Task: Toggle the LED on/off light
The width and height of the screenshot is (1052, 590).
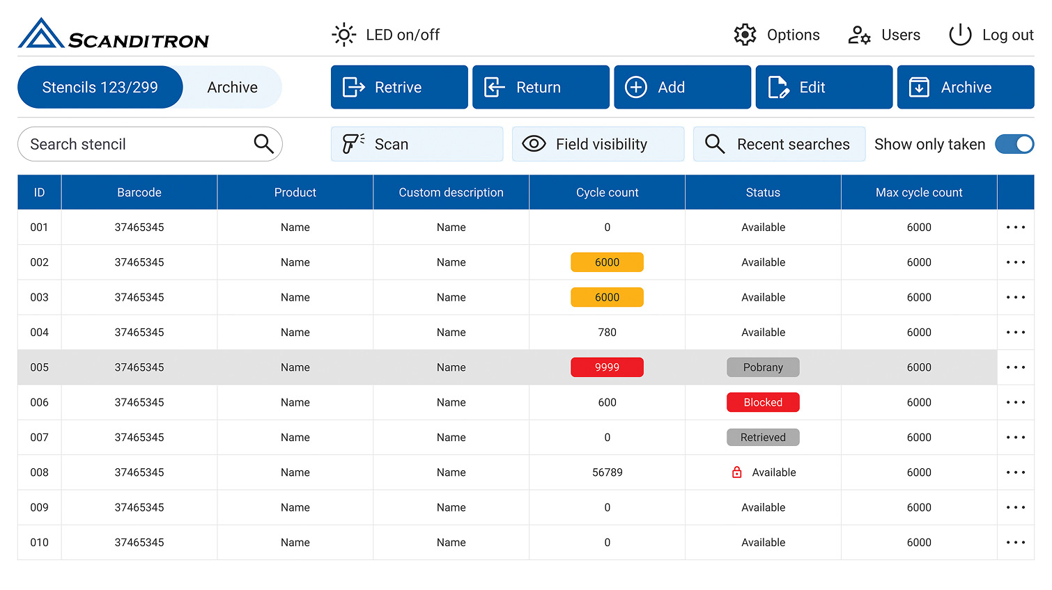Action: coord(344,35)
